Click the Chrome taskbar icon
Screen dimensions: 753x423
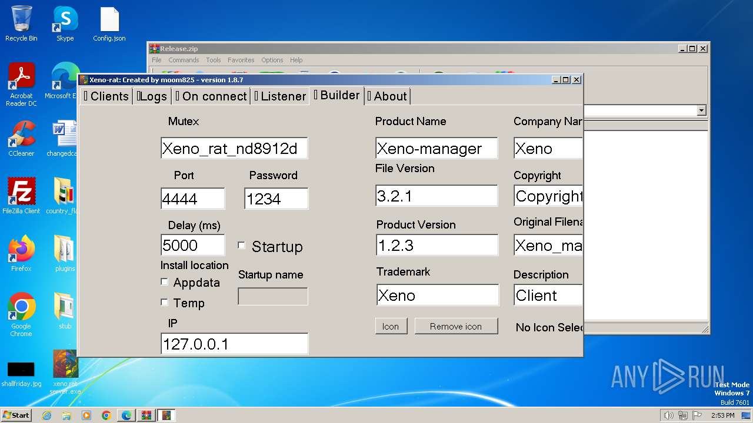tap(106, 415)
